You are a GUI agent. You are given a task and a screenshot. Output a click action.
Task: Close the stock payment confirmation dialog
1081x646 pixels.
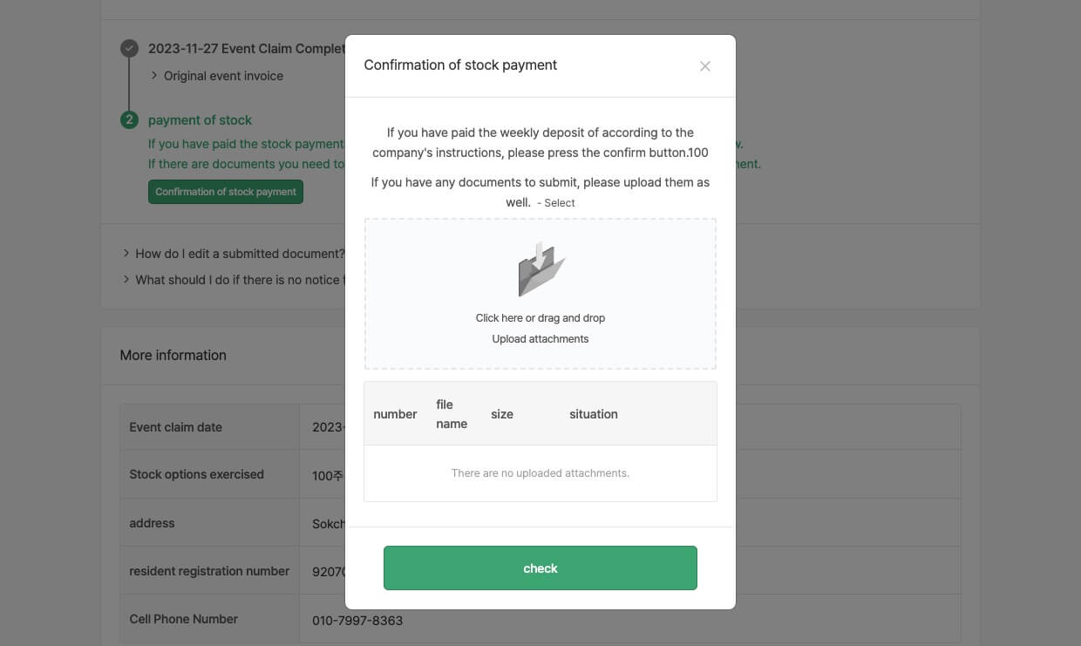pos(705,66)
